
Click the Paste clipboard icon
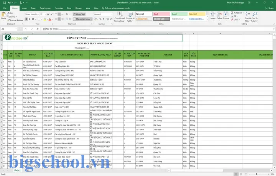point(3,15)
